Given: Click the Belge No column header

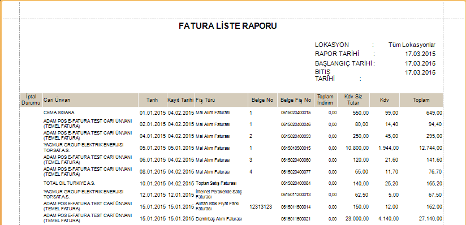Looking at the screenshot, I should coord(263,100).
